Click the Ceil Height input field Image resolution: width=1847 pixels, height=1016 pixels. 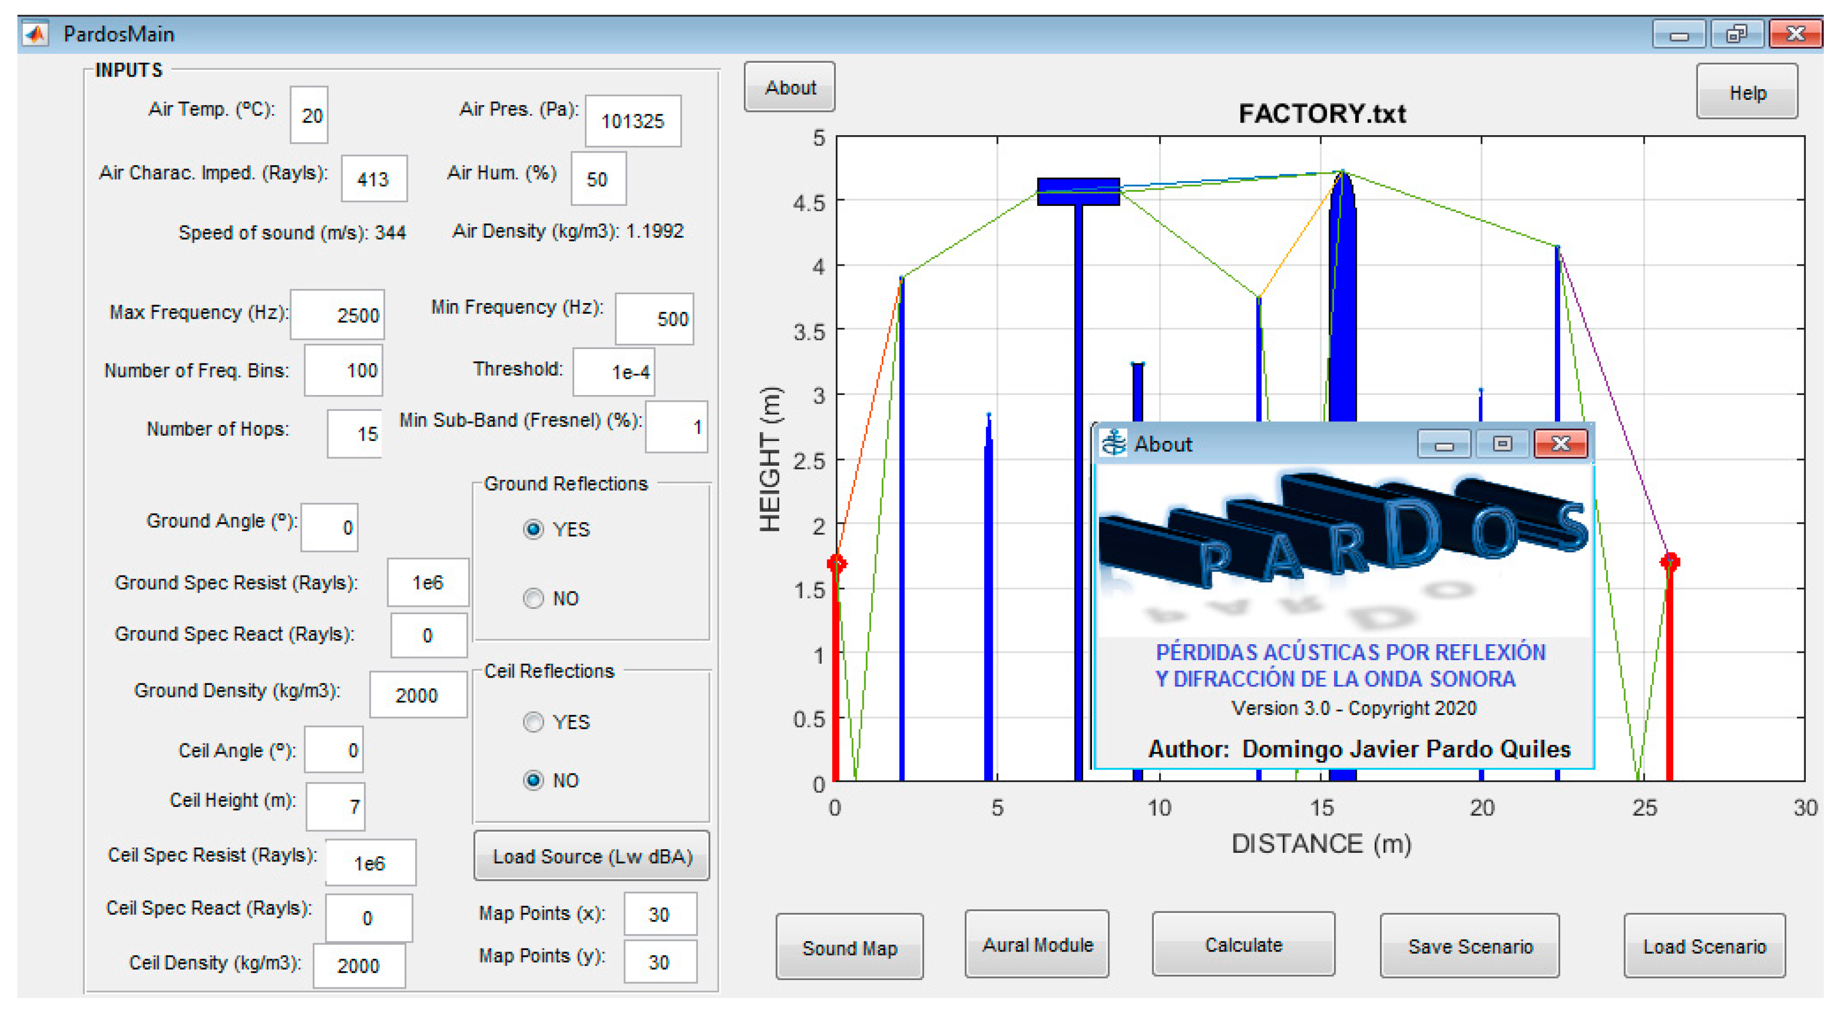(x=335, y=807)
